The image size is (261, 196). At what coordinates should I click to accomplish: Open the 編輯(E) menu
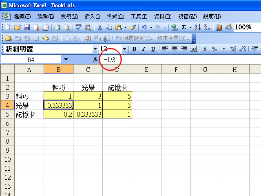[46, 16]
